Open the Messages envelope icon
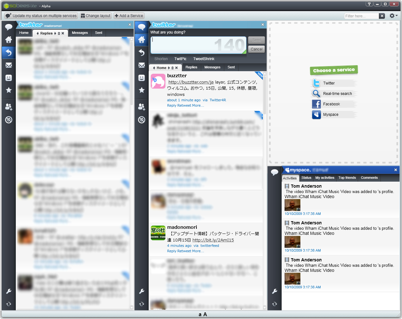The height and width of the screenshot is (319, 402). [x=9, y=65]
